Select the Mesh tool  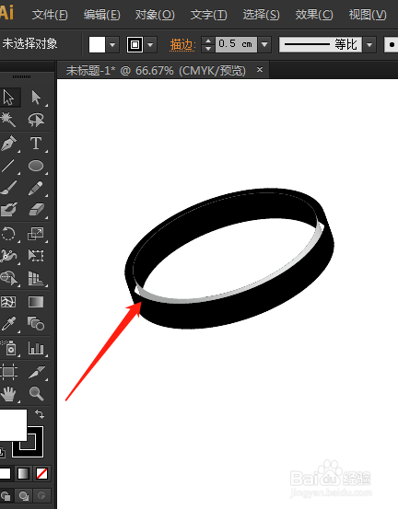pos(8,302)
